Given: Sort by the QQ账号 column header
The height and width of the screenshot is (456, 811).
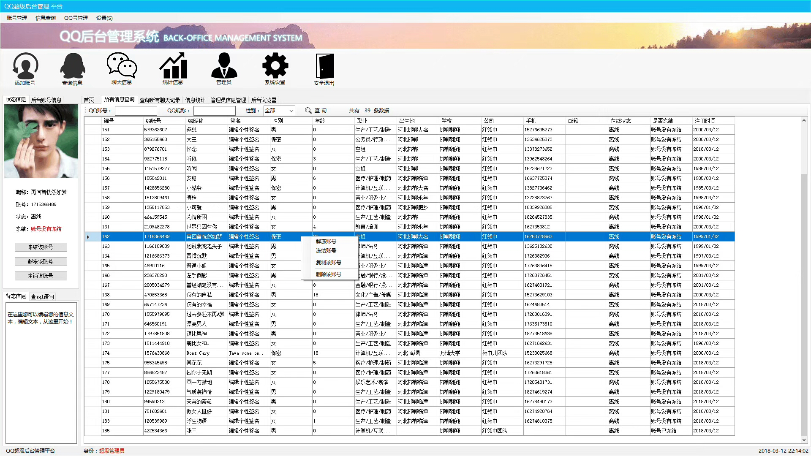Looking at the screenshot, I should pos(165,121).
